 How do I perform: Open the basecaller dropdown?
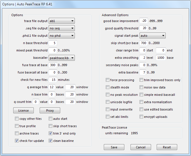(x=62, y=58)
